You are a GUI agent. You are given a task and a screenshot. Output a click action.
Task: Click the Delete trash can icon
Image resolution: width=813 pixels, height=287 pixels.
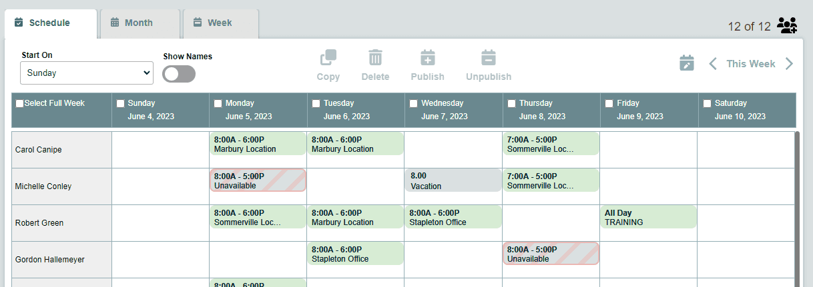point(375,57)
